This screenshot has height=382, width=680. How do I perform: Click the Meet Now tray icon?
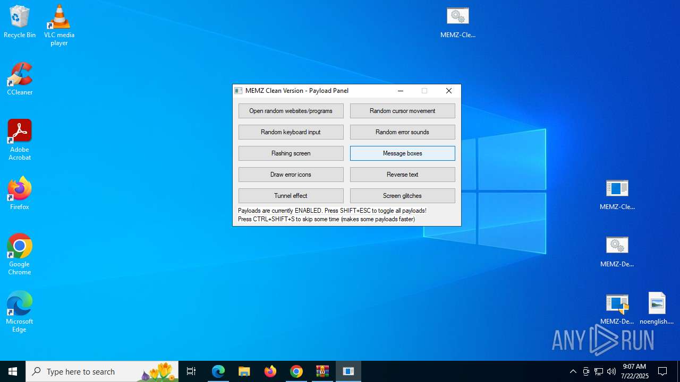pyautogui.click(x=586, y=371)
